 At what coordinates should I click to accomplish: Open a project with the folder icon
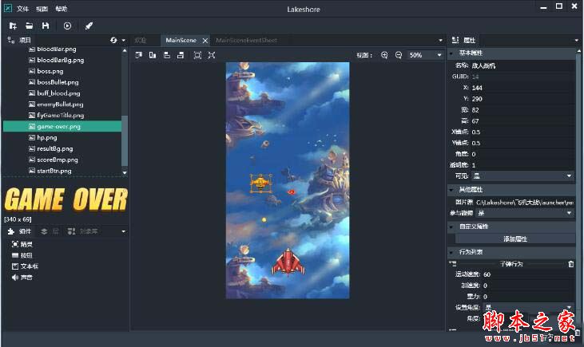point(29,26)
